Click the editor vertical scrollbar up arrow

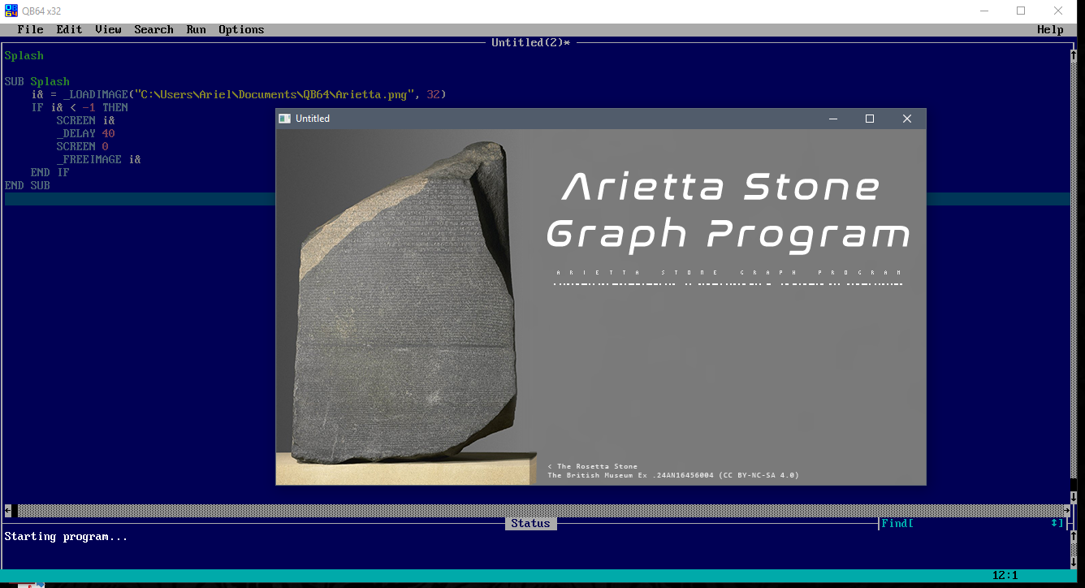click(x=1074, y=55)
